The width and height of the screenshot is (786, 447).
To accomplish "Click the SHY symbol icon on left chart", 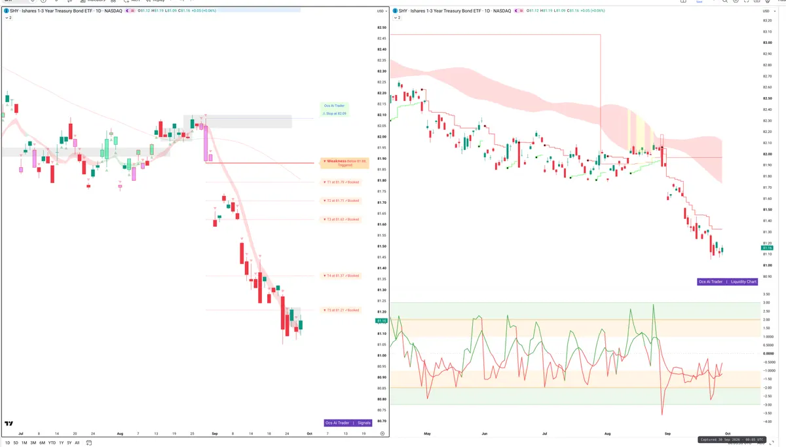I will pyautogui.click(x=6, y=11).
